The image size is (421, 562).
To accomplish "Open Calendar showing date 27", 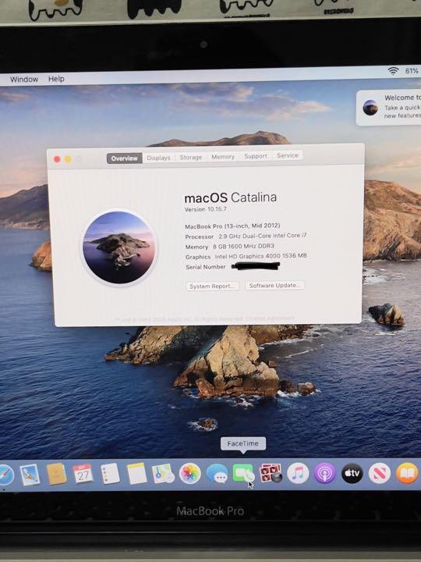I will (83, 474).
